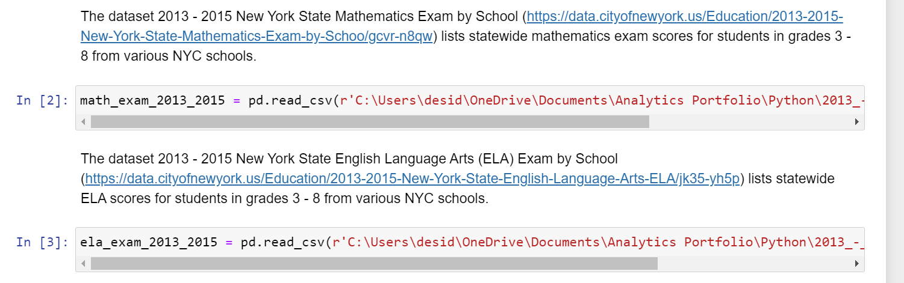Click the math_exam cell horizontal scrollbar thumb
The width and height of the screenshot is (904, 283).
[369, 122]
